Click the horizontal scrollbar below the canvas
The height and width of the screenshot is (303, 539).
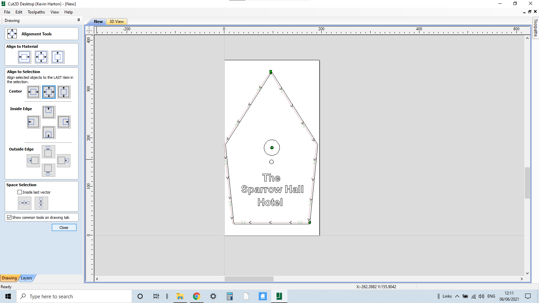(x=249, y=279)
